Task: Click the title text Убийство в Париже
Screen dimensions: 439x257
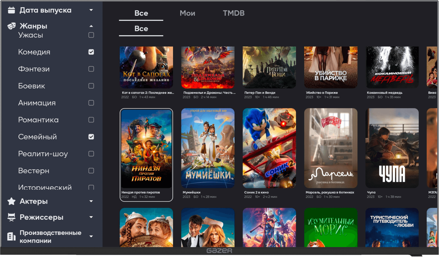Action: click(322, 93)
